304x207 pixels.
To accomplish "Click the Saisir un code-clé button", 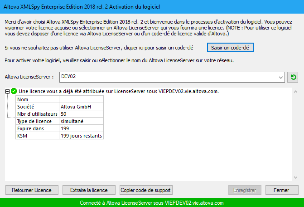I will (230, 48).
